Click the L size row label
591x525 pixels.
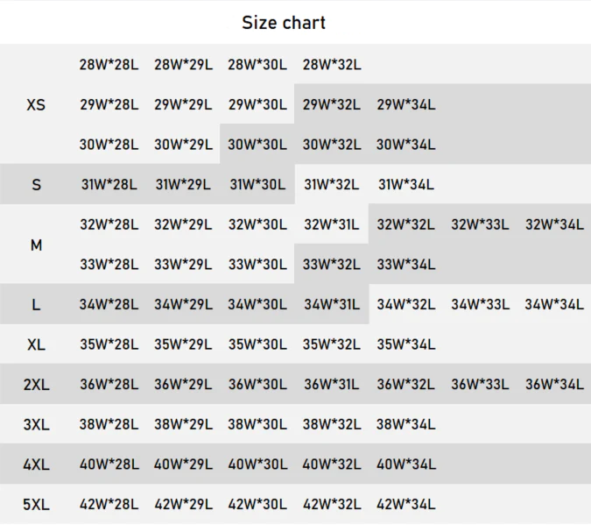point(36,305)
